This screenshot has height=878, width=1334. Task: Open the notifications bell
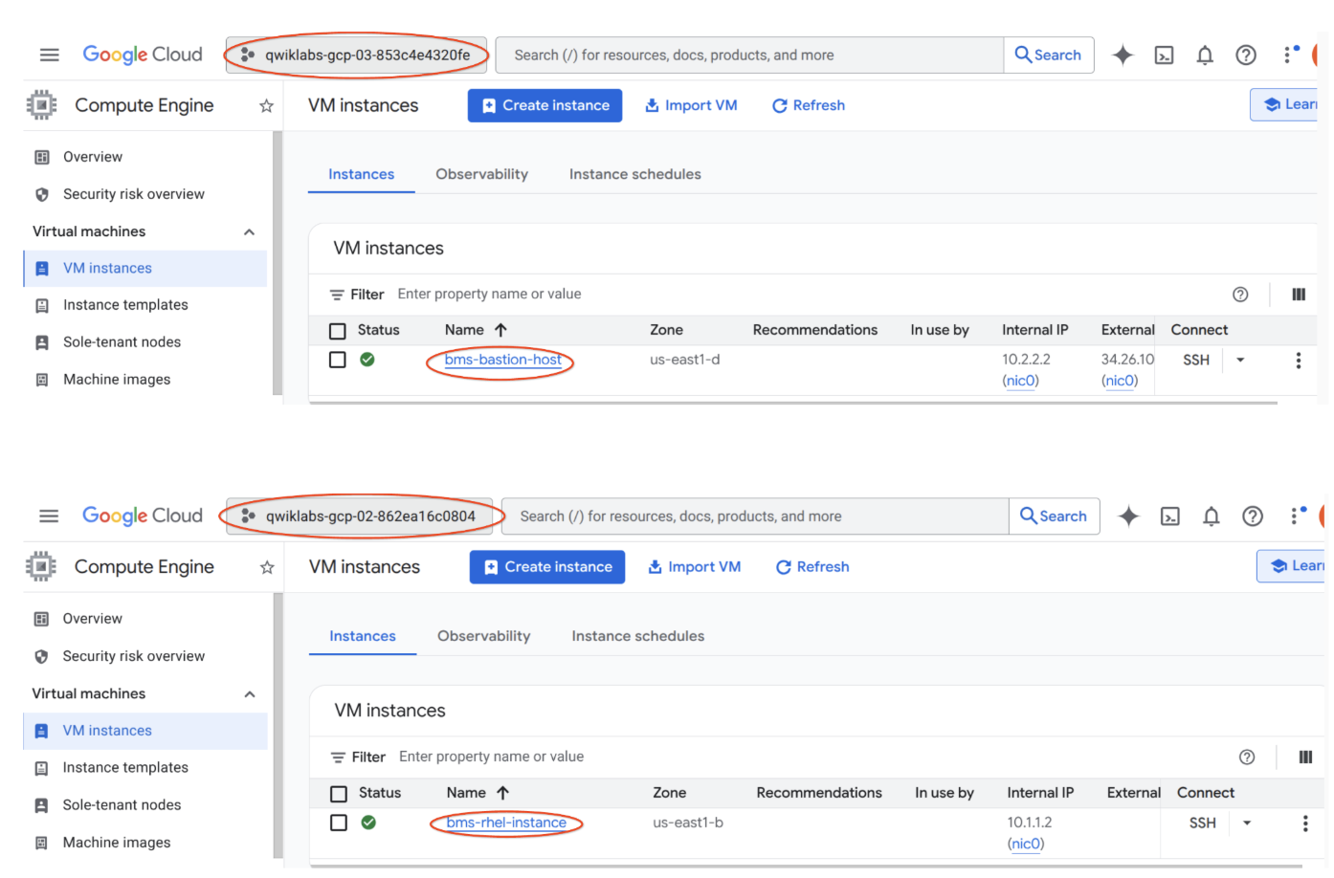coord(1205,55)
